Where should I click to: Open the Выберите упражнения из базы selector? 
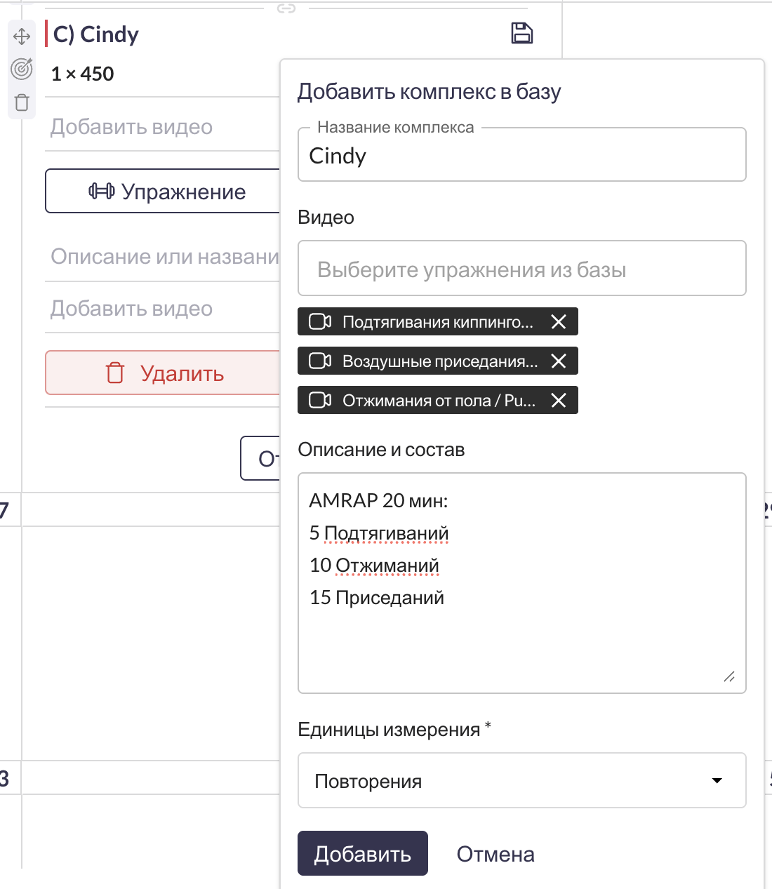[x=521, y=269]
